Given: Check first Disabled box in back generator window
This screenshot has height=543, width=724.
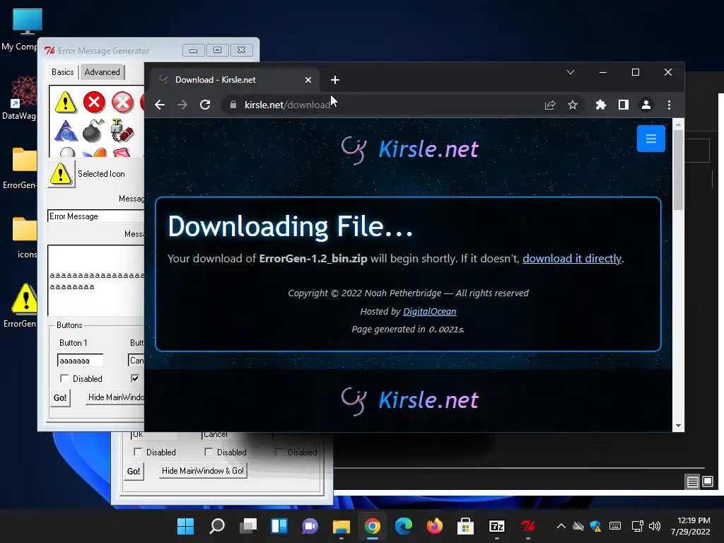Looking at the screenshot, I should [x=138, y=452].
